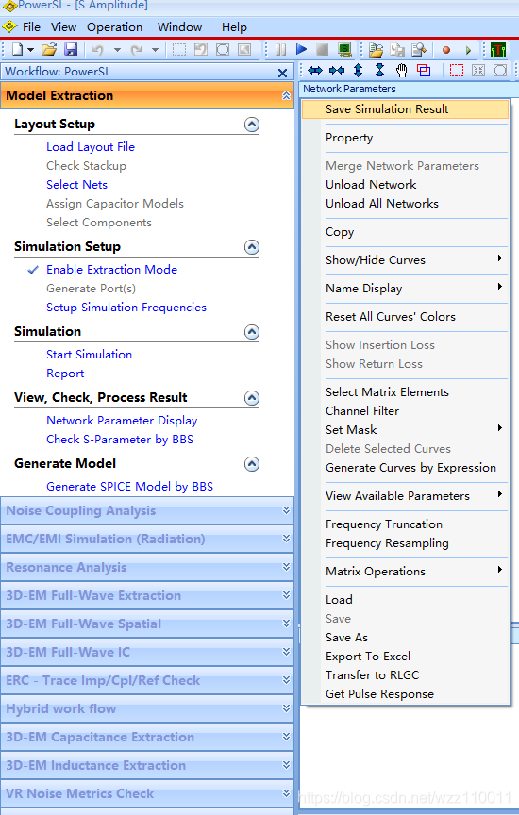Open the Undo history dropdown arrow
The image size is (519, 815).
(x=117, y=50)
